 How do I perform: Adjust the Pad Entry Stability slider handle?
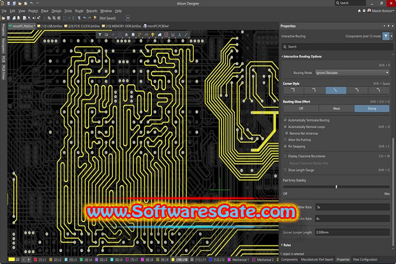(336, 186)
